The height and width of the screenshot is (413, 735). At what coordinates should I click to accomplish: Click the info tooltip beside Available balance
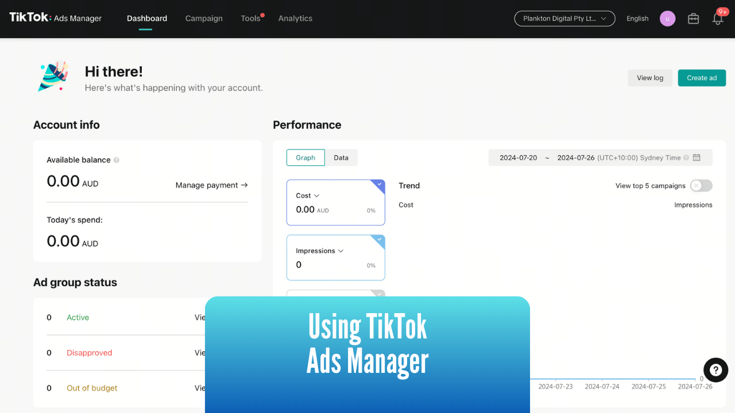click(118, 159)
